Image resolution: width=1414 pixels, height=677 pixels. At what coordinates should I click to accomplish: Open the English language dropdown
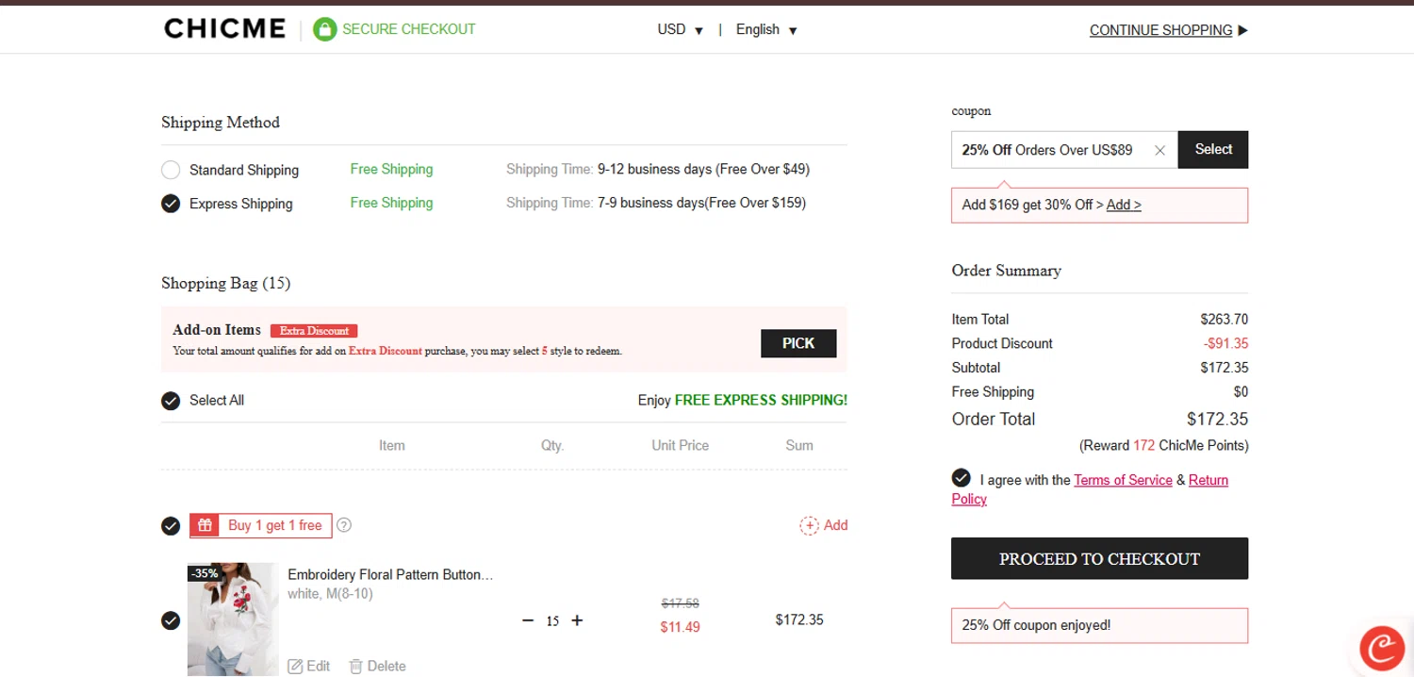(x=766, y=29)
